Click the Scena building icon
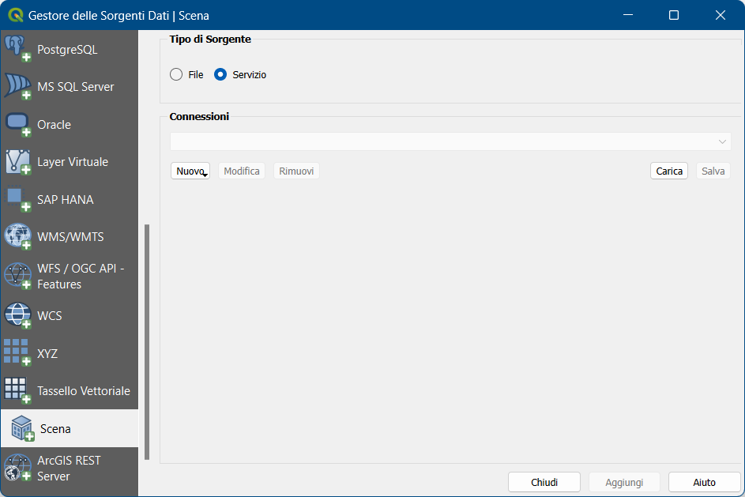745x497 pixels. click(x=22, y=428)
